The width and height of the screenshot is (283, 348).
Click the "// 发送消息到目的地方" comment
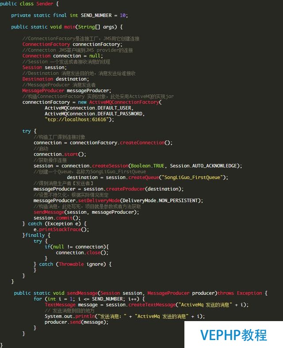click(x=69, y=311)
